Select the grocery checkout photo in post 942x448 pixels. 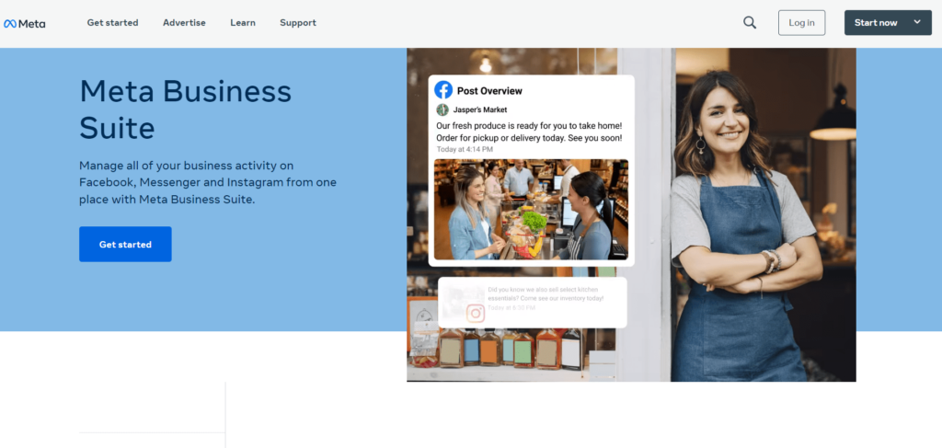pyautogui.click(x=531, y=210)
